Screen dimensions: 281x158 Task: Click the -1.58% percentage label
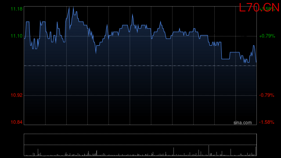[x=267, y=122]
